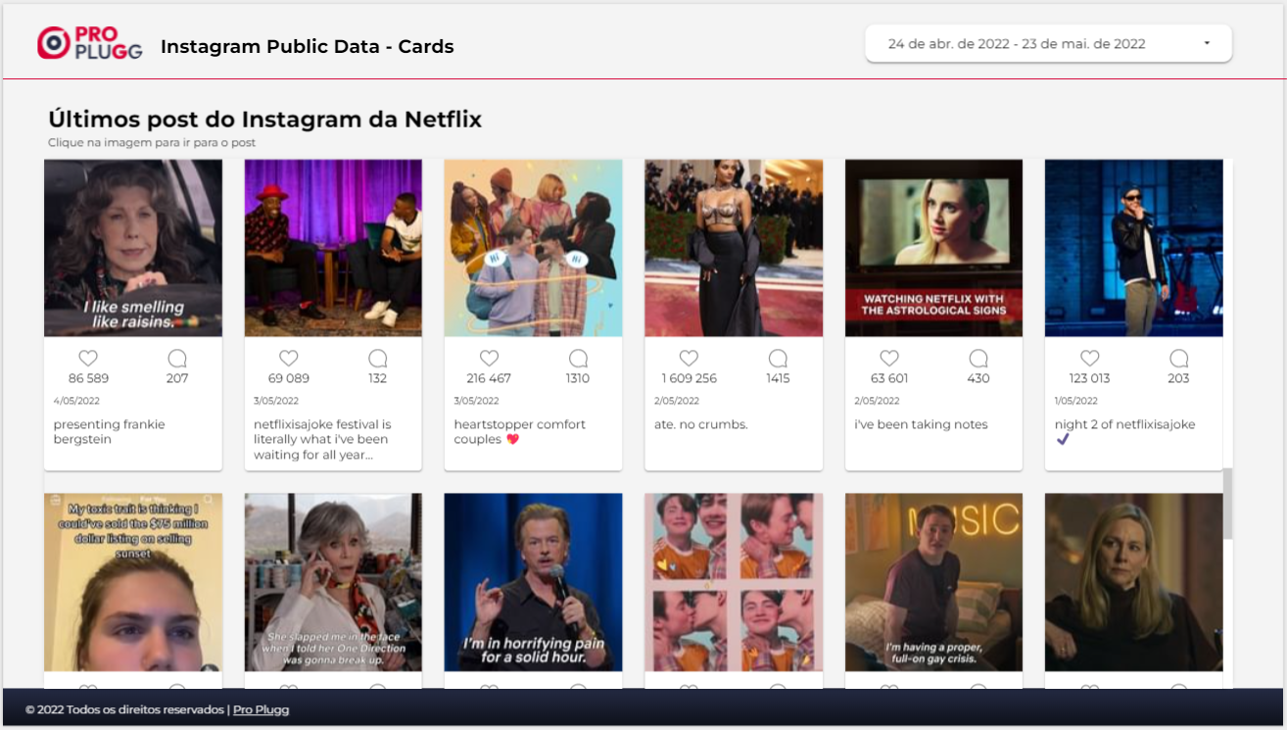This screenshot has width=1287, height=730.
Task: Click the Pro Plugg logo
Action: [x=90, y=43]
